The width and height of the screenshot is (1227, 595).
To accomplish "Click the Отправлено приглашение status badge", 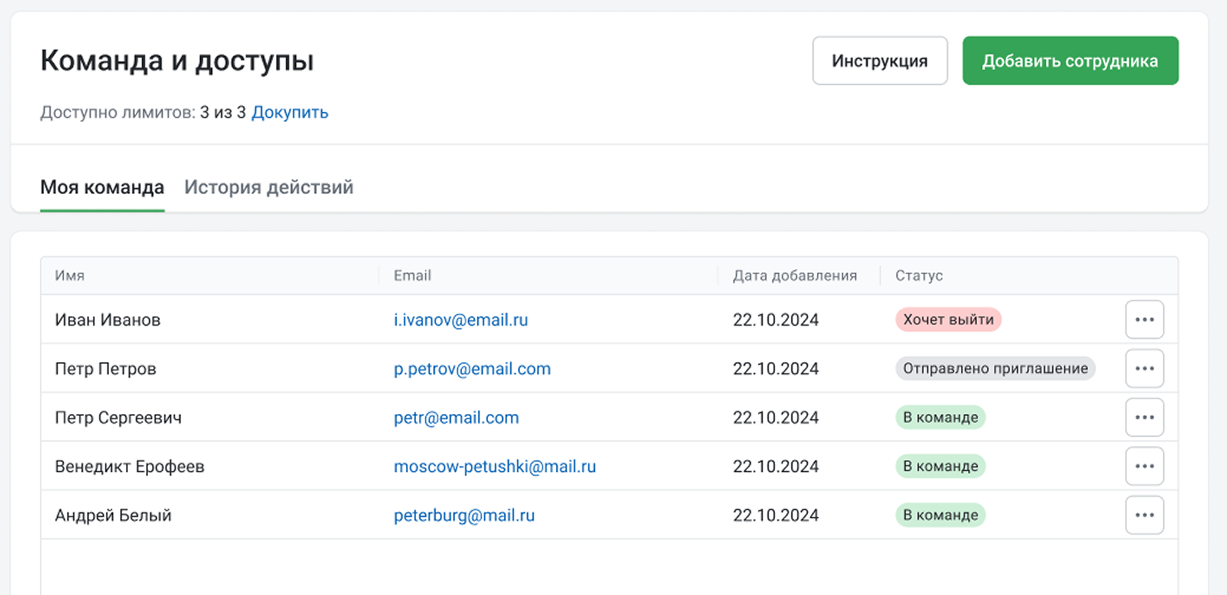I will (995, 368).
